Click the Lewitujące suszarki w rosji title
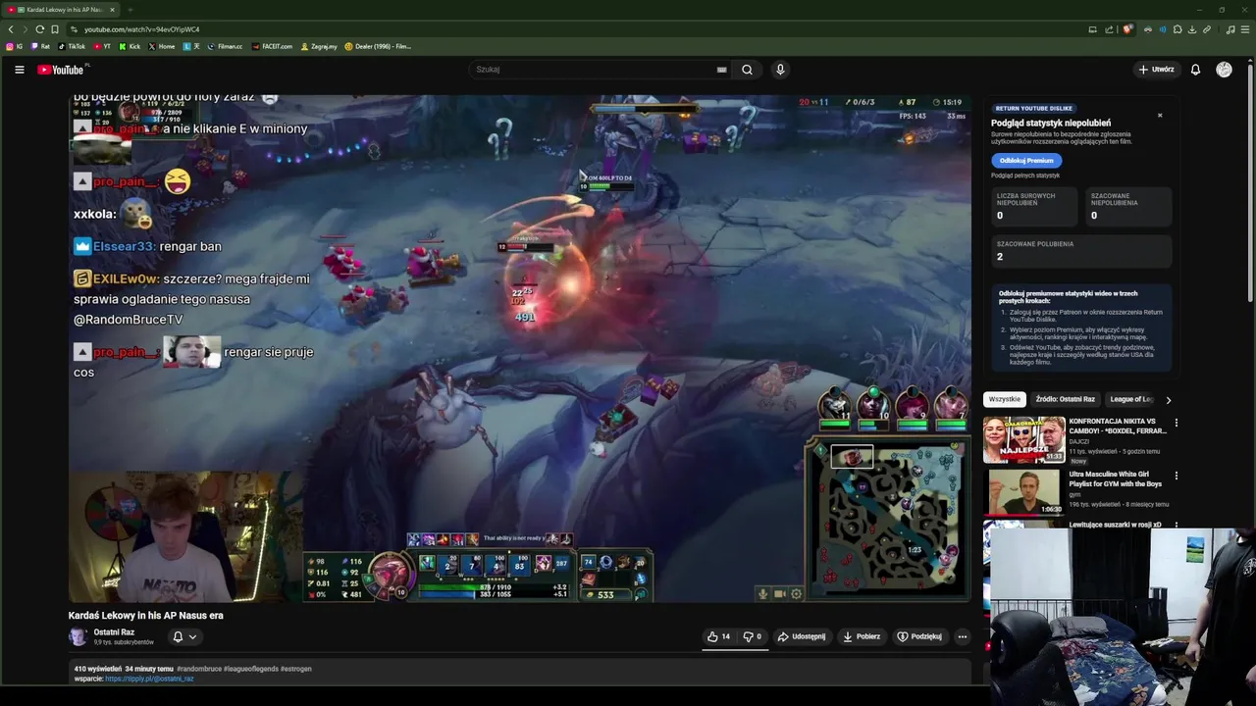 1115,525
